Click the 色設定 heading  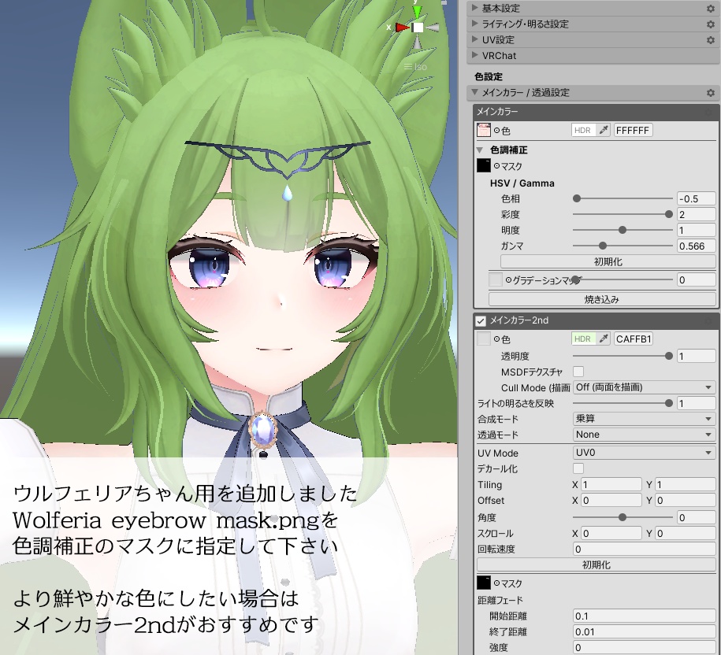489,76
